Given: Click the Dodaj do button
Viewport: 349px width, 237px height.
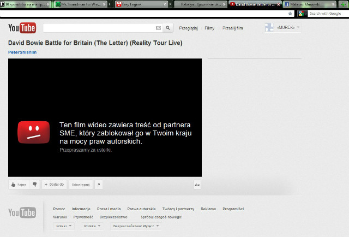Looking at the screenshot, I should coord(54,185).
